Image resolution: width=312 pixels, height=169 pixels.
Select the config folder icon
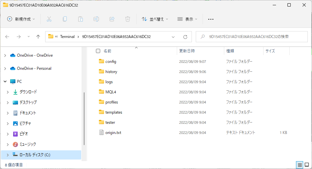[101, 61]
